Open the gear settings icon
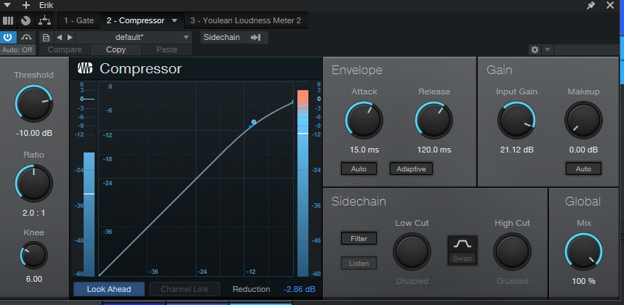This screenshot has height=305, width=624. point(535,49)
